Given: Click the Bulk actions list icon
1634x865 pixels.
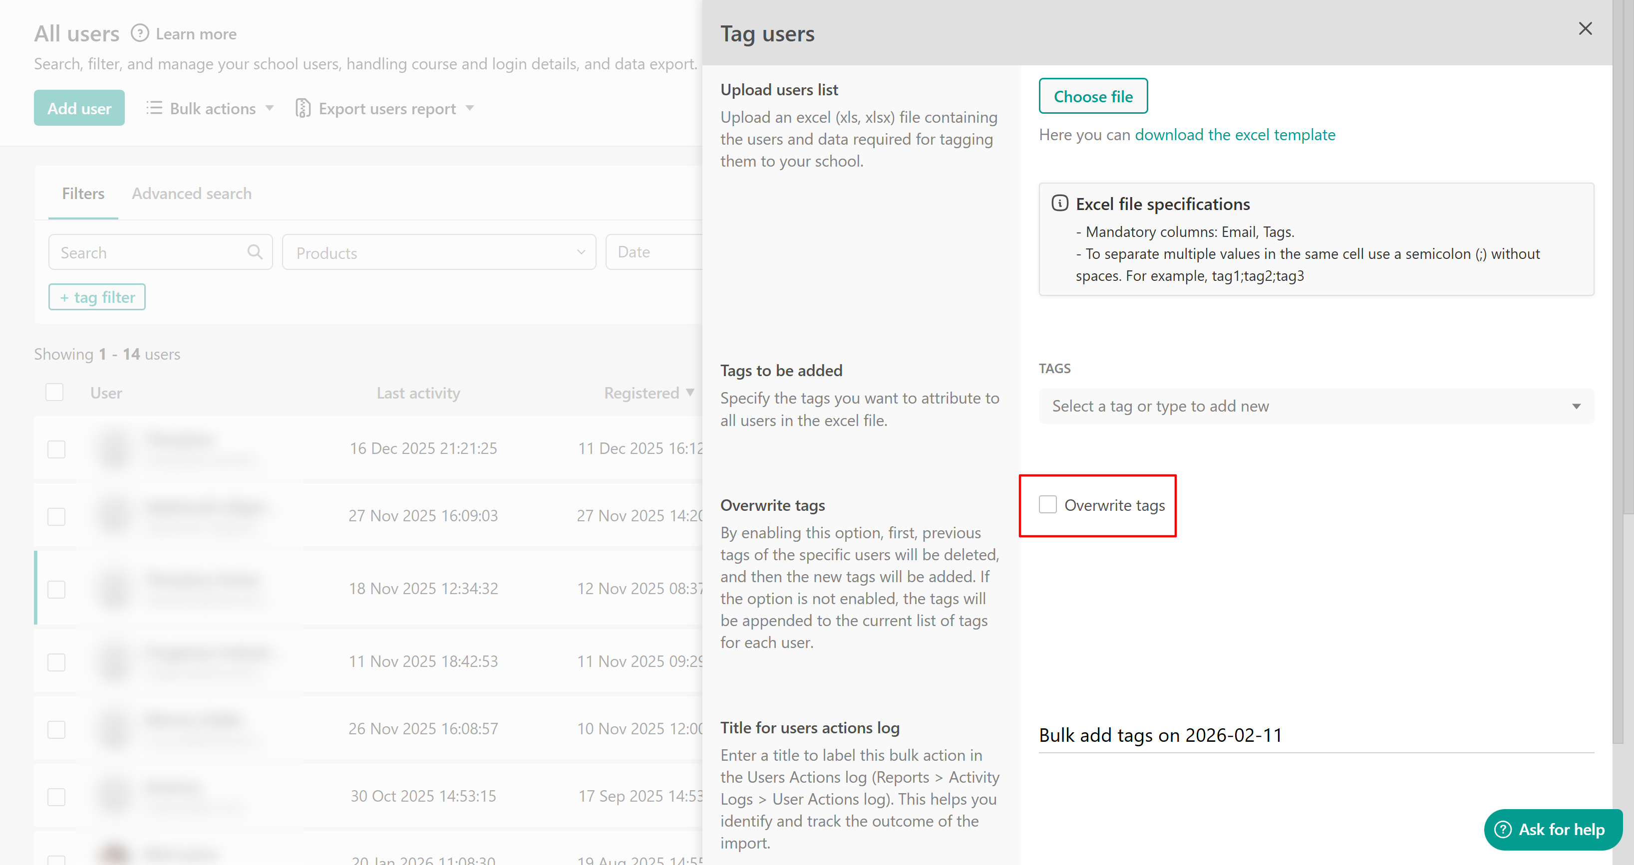Looking at the screenshot, I should (154, 108).
